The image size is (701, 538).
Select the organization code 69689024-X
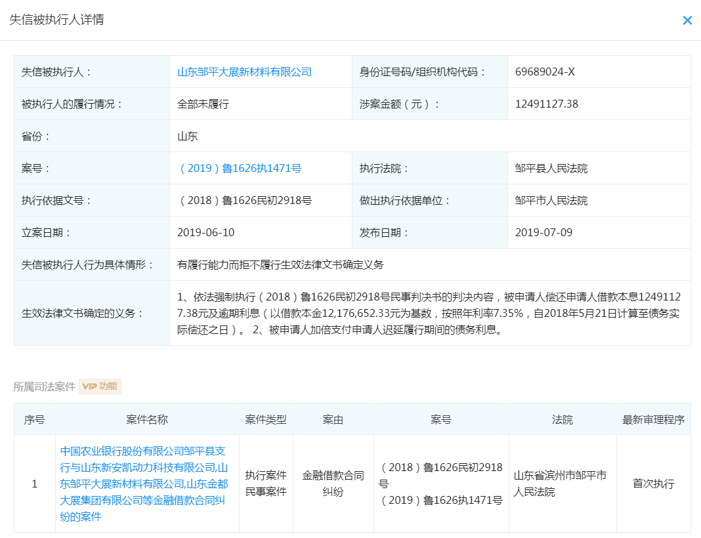click(545, 72)
